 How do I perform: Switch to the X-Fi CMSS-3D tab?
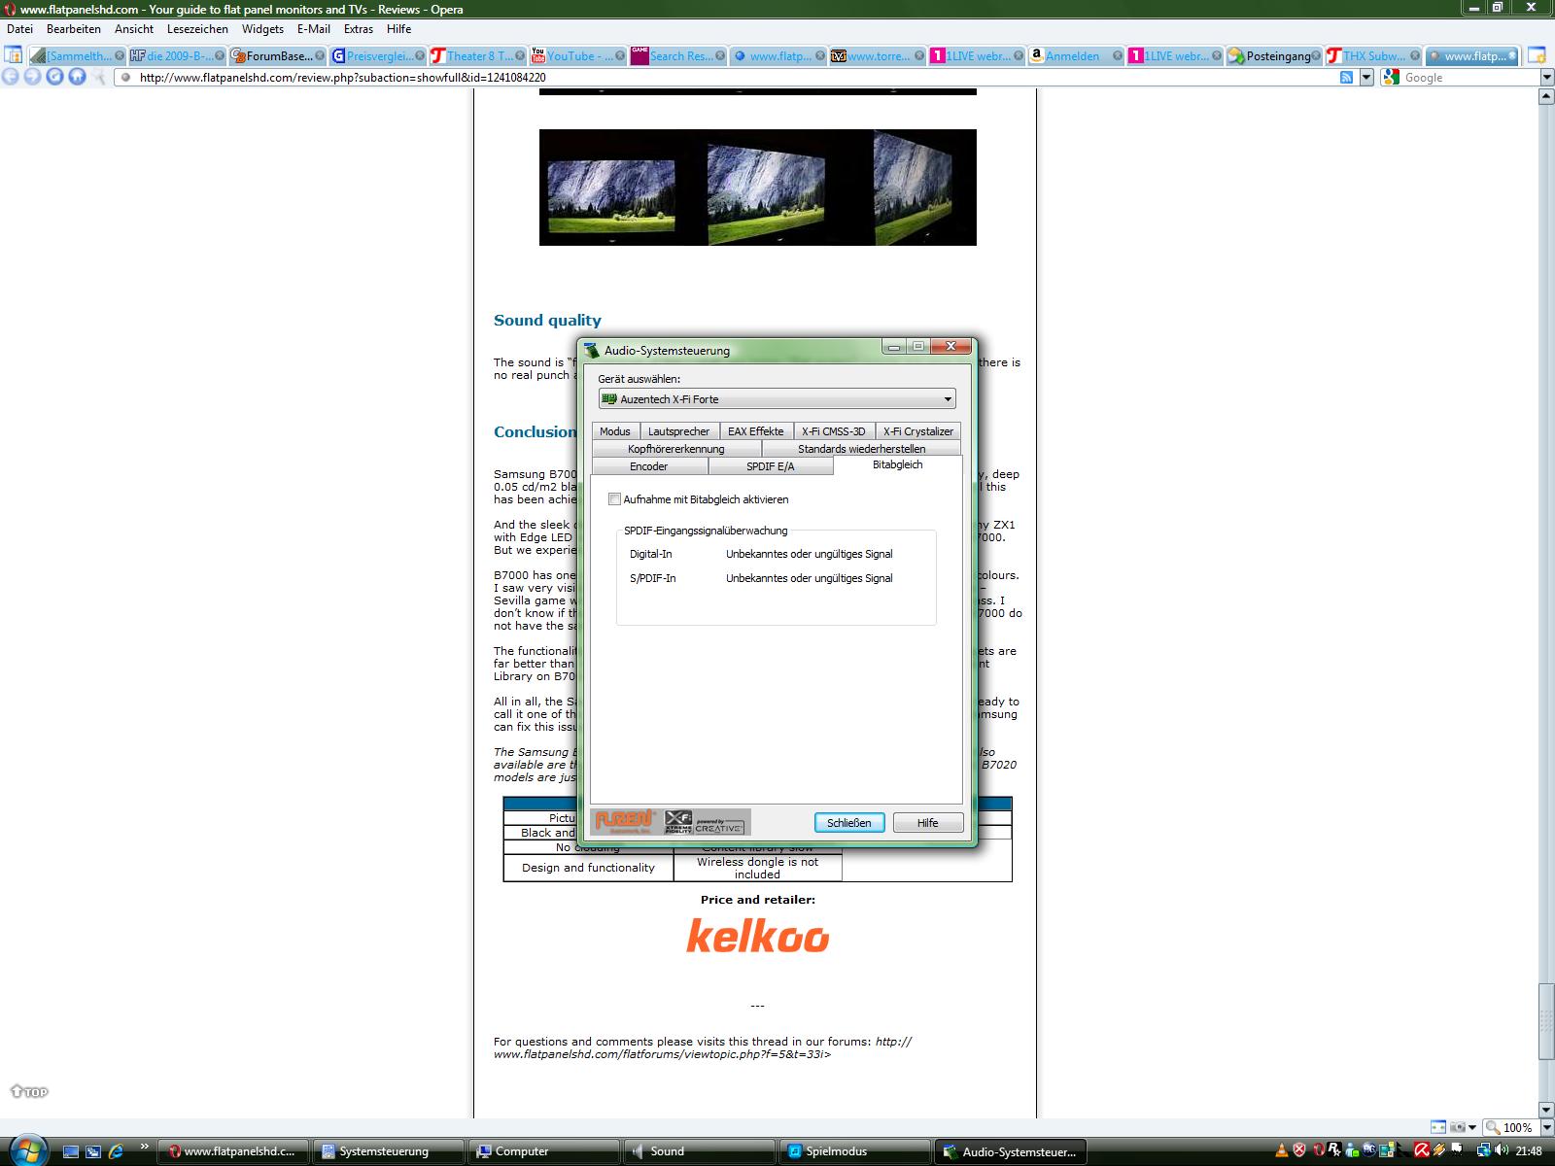833,431
